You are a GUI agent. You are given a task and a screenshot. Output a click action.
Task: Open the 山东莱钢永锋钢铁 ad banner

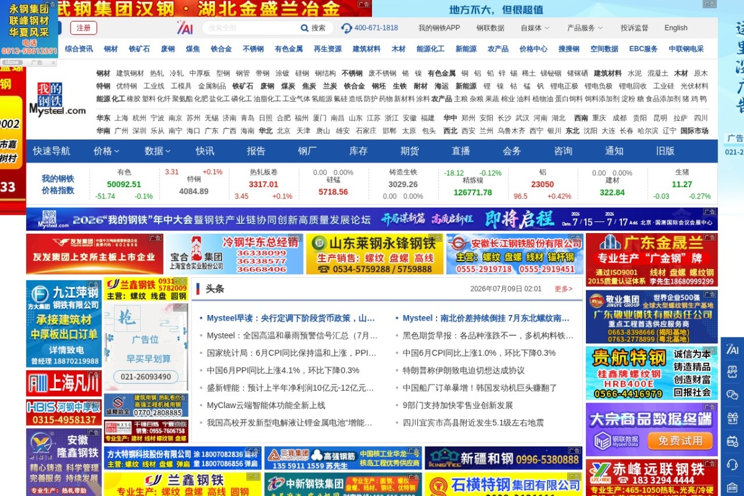pos(374,254)
